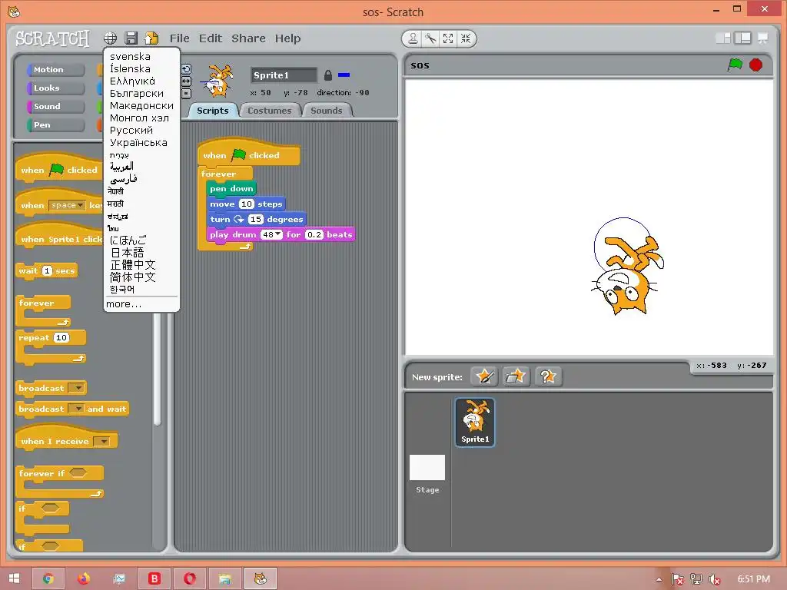Choose Монгол хэл from language list
The image size is (787, 590).
(x=140, y=118)
